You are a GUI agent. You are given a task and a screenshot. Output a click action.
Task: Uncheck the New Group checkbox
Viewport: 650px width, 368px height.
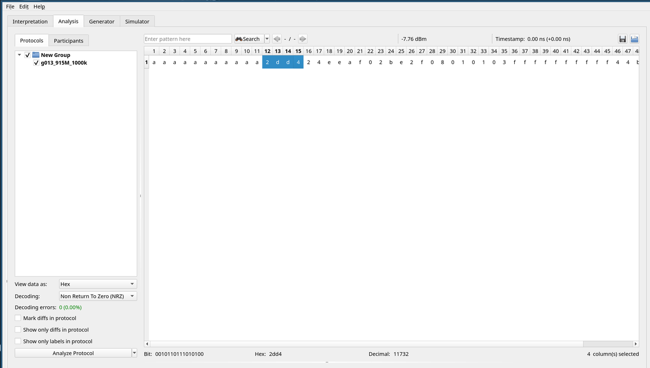[27, 55]
